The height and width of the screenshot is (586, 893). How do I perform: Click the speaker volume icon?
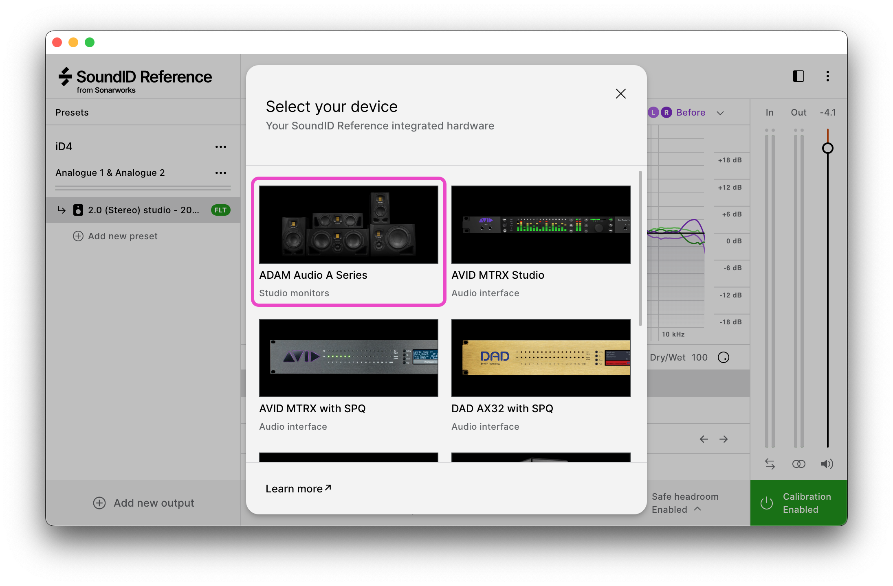coord(827,464)
